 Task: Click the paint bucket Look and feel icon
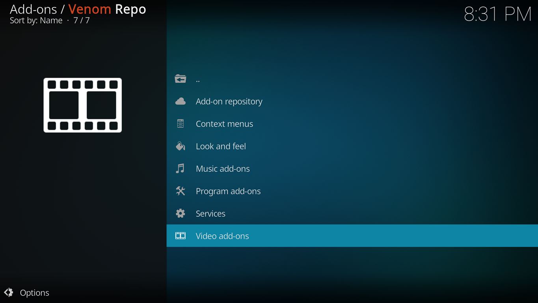[181, 146]
